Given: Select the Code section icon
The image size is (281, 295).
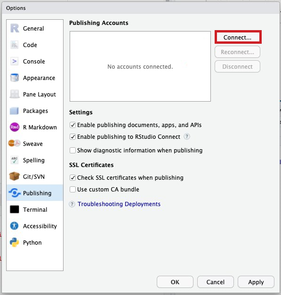Looking at the screenshot, I should 15,45.
